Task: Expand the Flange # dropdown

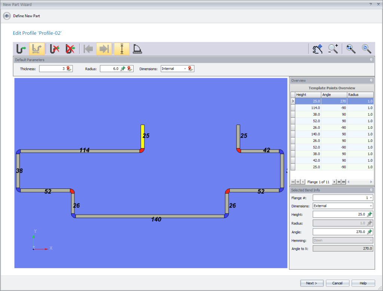Action: click(370, 197)
